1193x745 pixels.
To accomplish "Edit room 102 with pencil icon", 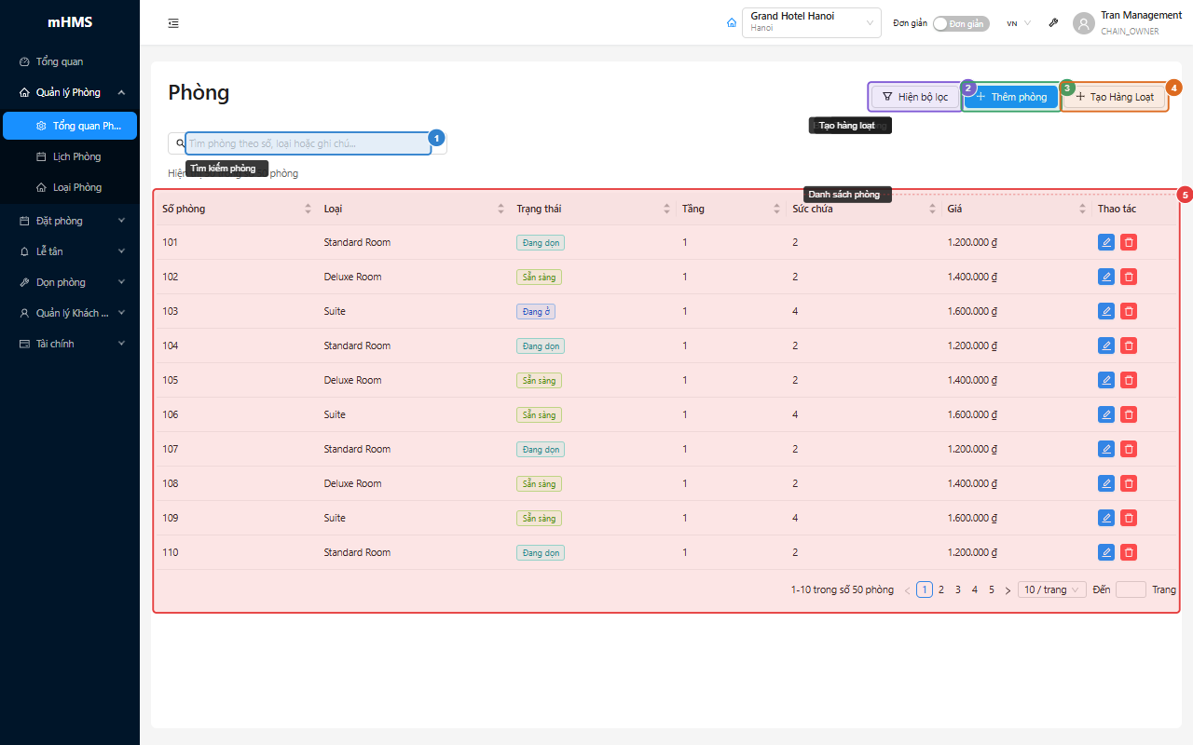I will [1106, 277].
